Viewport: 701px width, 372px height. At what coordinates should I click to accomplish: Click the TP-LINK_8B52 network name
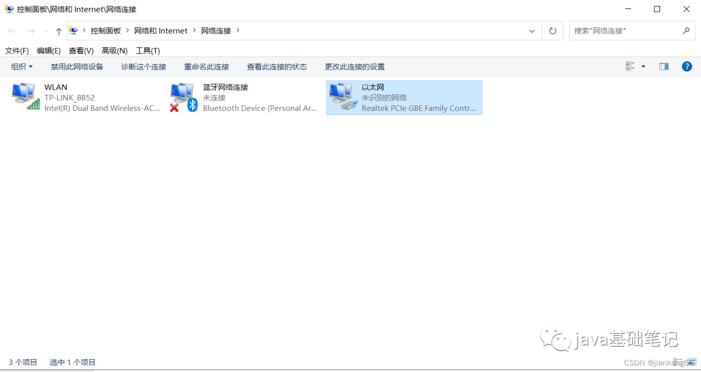pos(69,97)
